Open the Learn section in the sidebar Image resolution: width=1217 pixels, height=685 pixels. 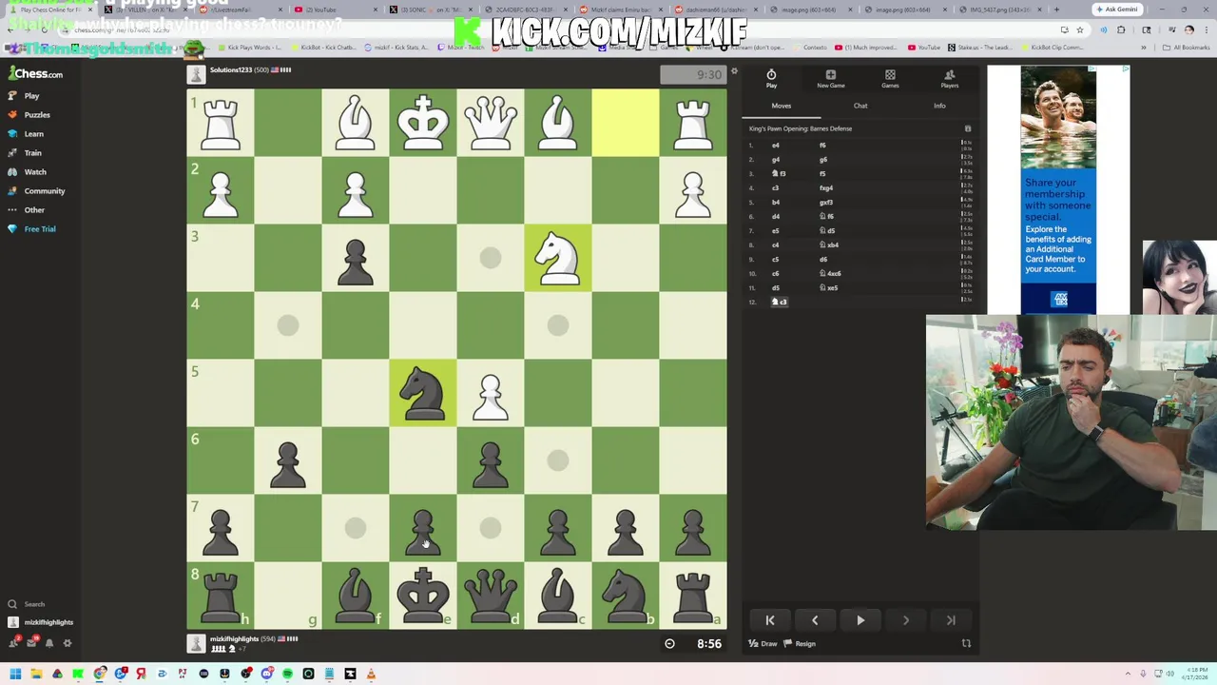point(27,134)
